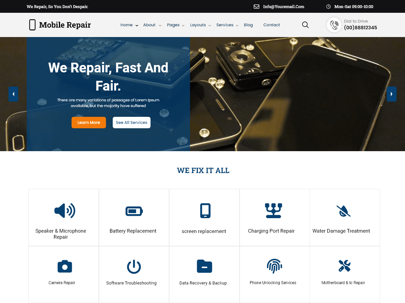The height and width of the screenshot is (303, 405).
Task: Select the Water Damage Treatment droplet icon
Action: coord(344,211)
